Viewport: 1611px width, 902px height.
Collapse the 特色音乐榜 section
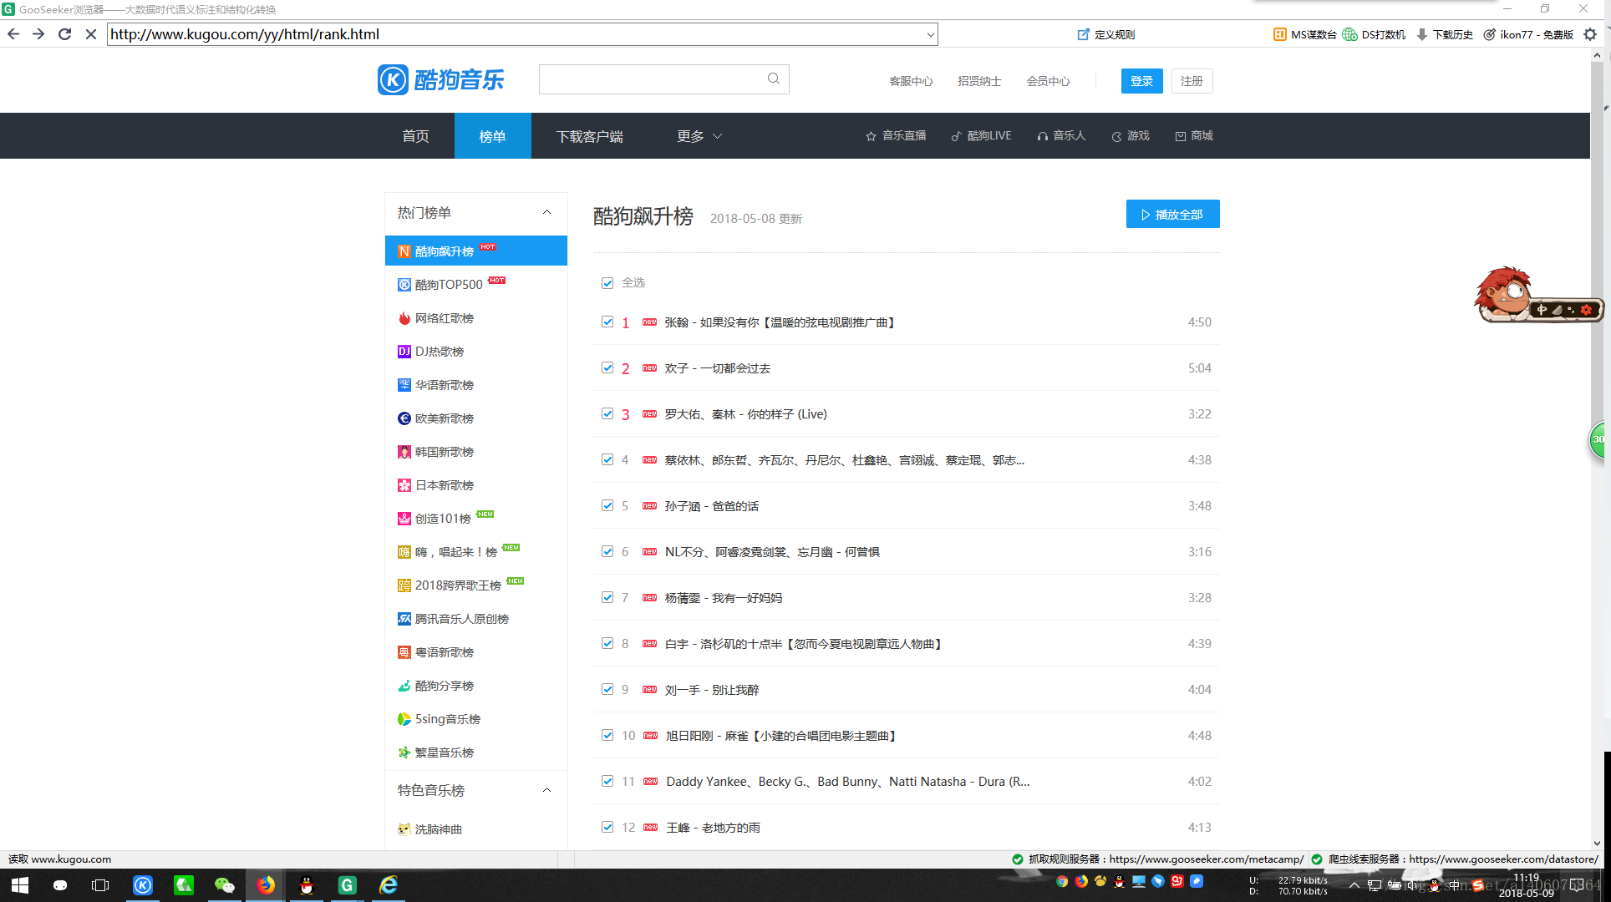point(547,790)
